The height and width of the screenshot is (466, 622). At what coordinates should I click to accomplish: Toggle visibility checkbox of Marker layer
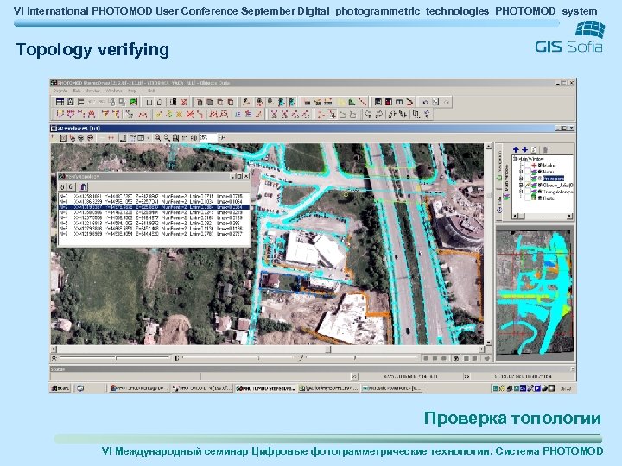click(527, 165)
